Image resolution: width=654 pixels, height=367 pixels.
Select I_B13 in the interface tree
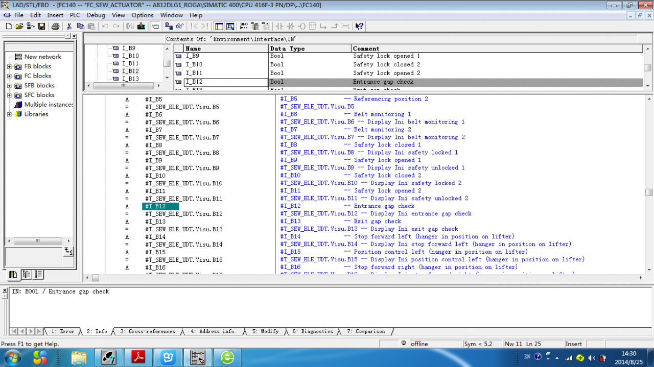coord(130,79)
